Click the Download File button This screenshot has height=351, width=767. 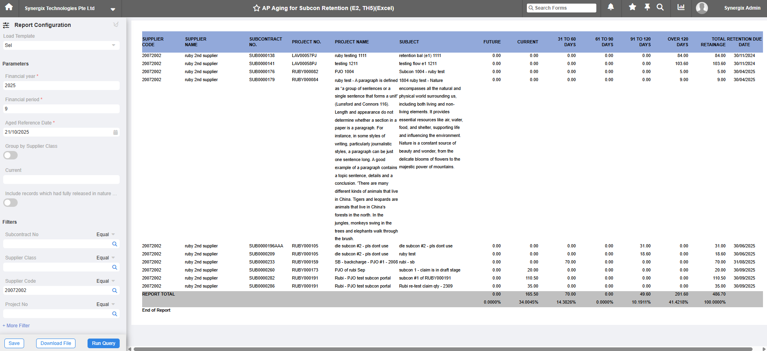pyautogui.click(x=56, y=343)
